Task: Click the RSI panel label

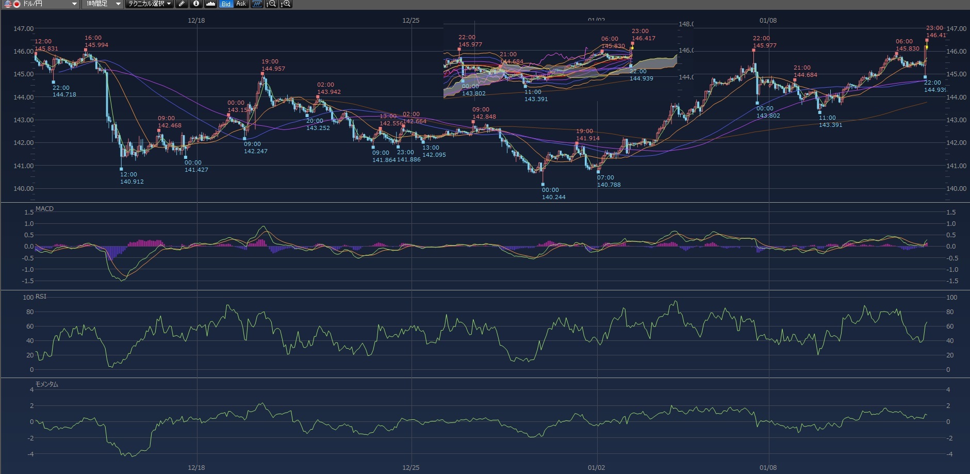Action: (41, 297)
